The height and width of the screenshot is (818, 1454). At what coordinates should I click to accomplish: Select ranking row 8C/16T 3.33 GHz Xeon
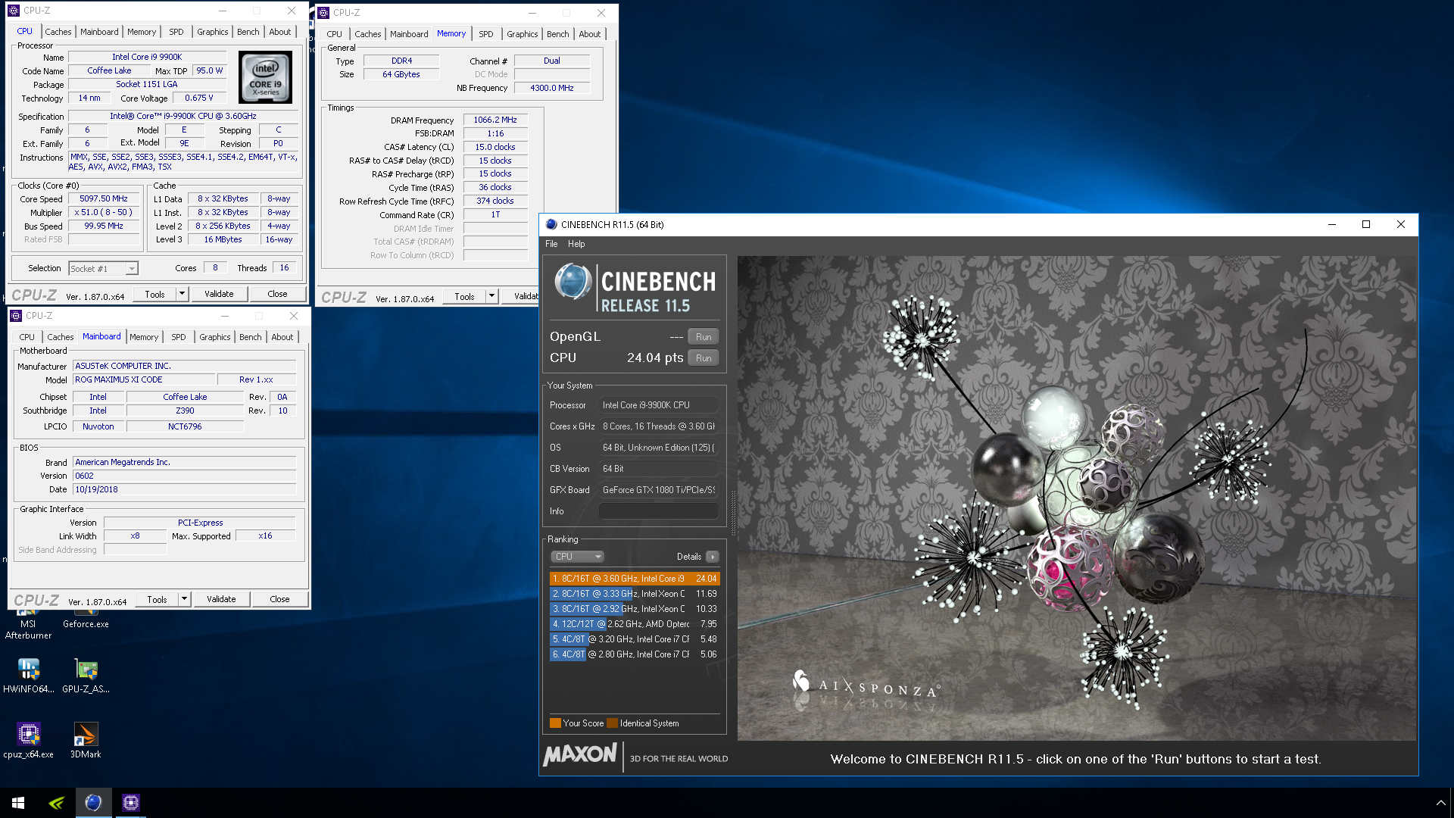[634, 594]
